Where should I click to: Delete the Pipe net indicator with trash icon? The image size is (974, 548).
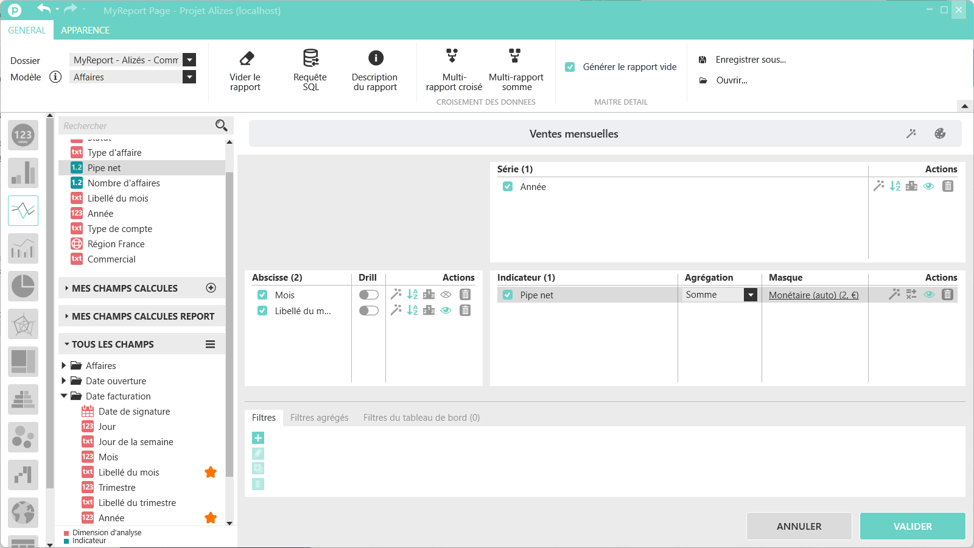947,295
